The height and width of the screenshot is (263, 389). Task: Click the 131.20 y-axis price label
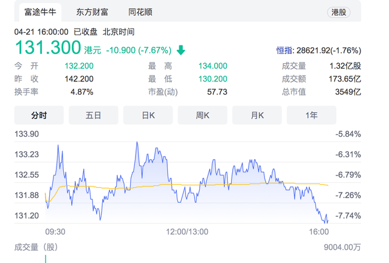coord(27,216)
